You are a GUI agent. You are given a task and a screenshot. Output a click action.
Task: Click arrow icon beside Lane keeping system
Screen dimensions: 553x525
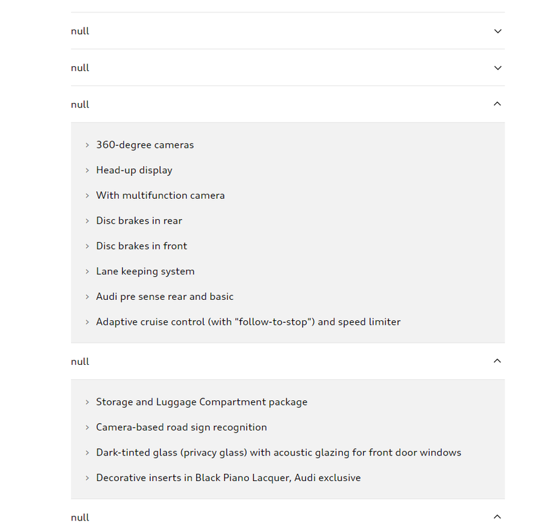tap(87, 272)
